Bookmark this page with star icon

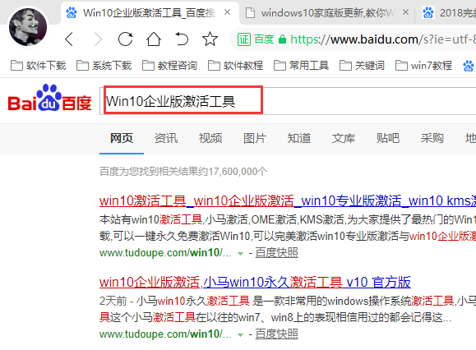210,39
